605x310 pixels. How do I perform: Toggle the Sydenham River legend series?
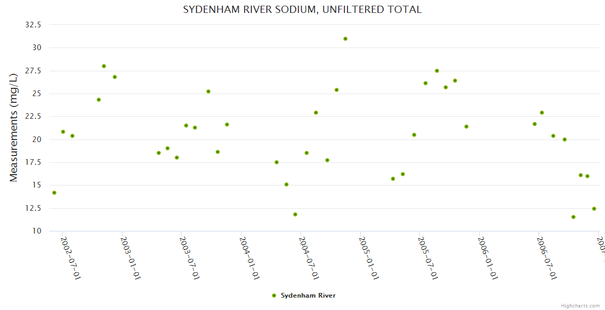point(308,296)
